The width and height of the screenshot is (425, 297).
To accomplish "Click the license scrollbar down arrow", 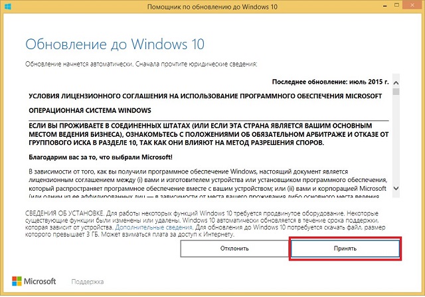I will pos(396,188).
